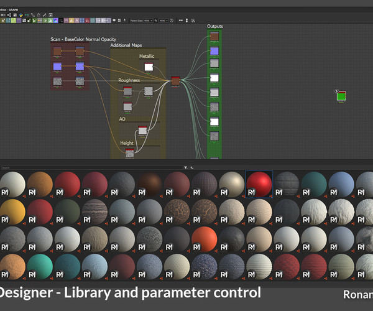Click the top brown node in Outputs frame

pyautogui.click(x=214, y=37)
